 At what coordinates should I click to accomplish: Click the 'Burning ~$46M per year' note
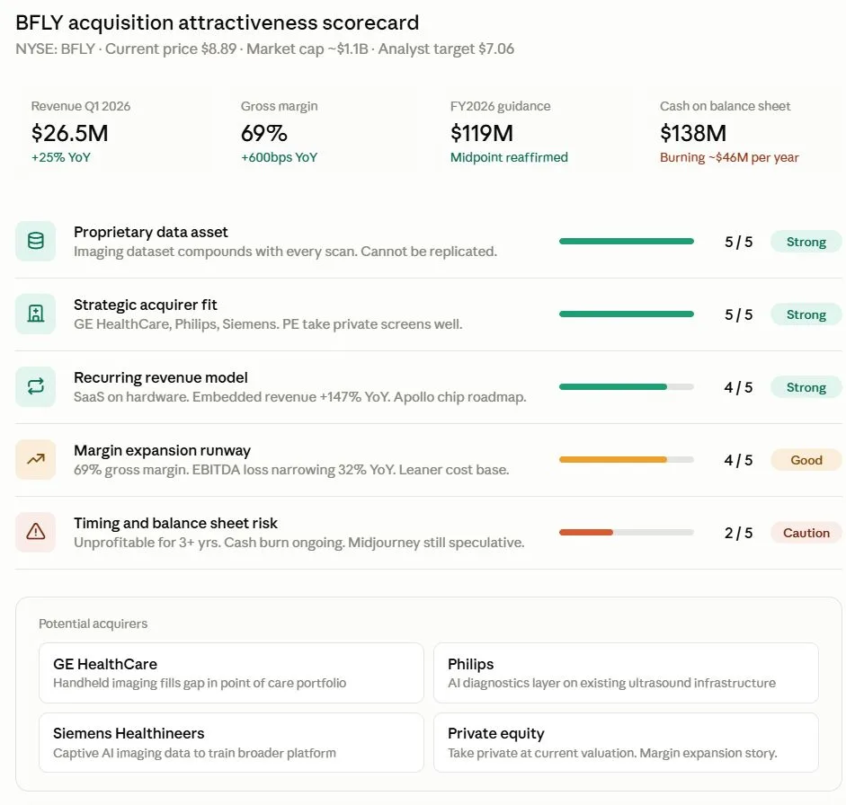[x=729, y=157]
